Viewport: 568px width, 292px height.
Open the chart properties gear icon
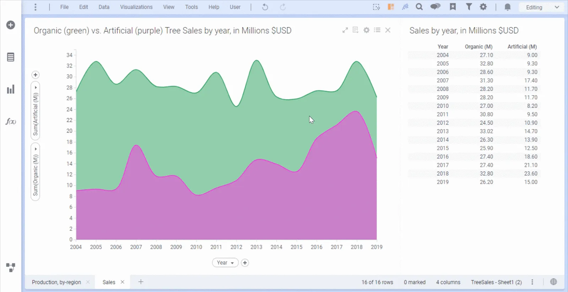(x=366, y=30)
